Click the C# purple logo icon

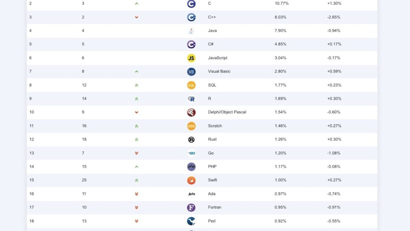click(x=191, y=44)
